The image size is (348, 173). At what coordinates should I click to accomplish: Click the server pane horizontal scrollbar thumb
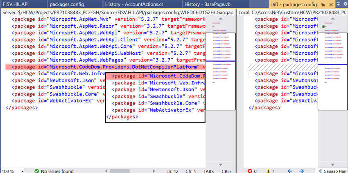point(119,171)
